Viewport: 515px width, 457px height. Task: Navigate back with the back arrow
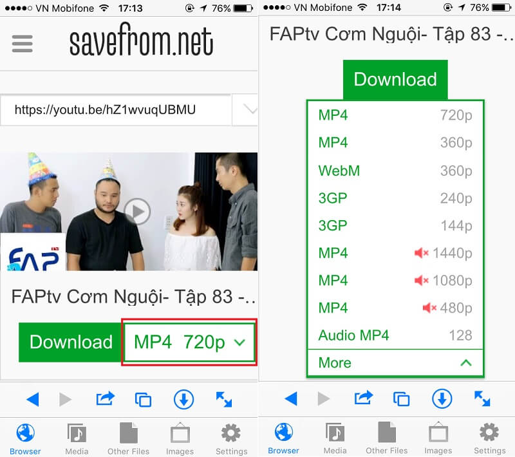click(33, 399)
